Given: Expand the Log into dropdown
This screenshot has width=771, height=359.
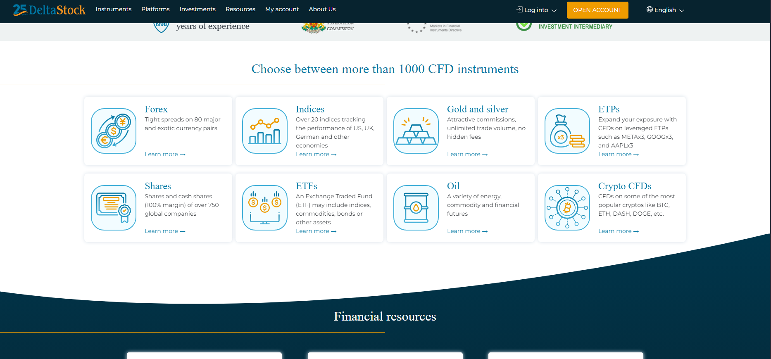Looking at the screenshot, I should coord(537,10).
